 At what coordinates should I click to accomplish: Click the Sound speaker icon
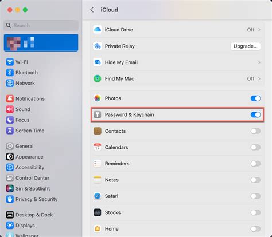10,109
